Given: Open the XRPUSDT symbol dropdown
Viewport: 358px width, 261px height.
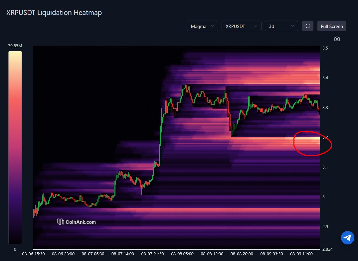Looking at the screenshot, I should [x=241, y=26].
